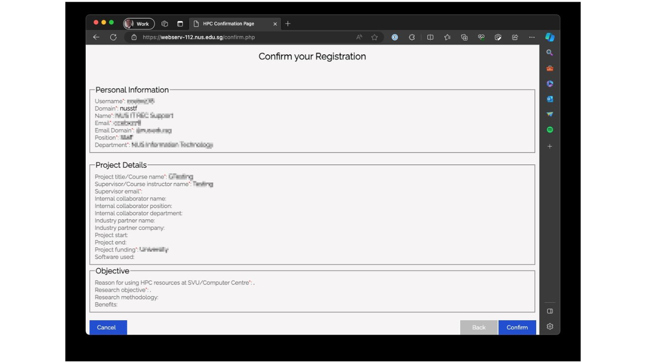Viewport: 646px width, 363px height.
Task: Click the Research methodology label
Action: [x=126, y=298]
